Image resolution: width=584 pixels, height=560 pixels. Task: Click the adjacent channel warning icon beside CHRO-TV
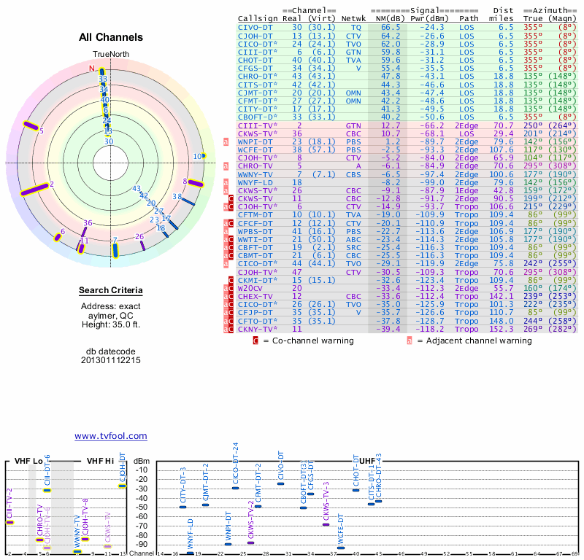click(x=226, y=166)
